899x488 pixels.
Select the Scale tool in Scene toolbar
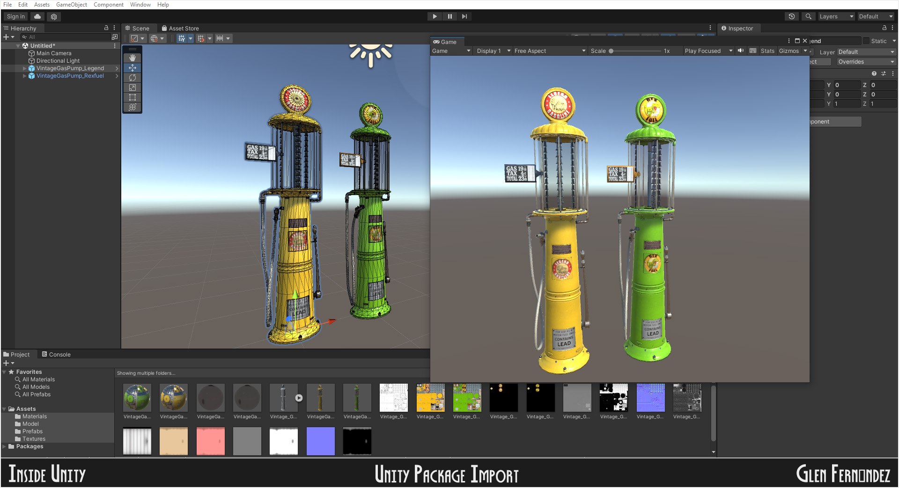133,87
